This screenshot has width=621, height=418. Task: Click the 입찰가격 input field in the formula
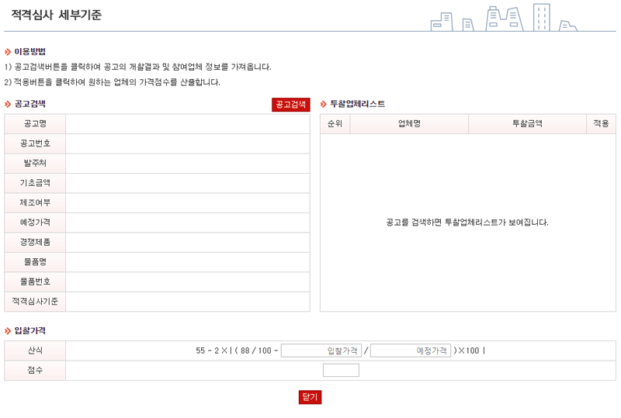coord(321,351)
